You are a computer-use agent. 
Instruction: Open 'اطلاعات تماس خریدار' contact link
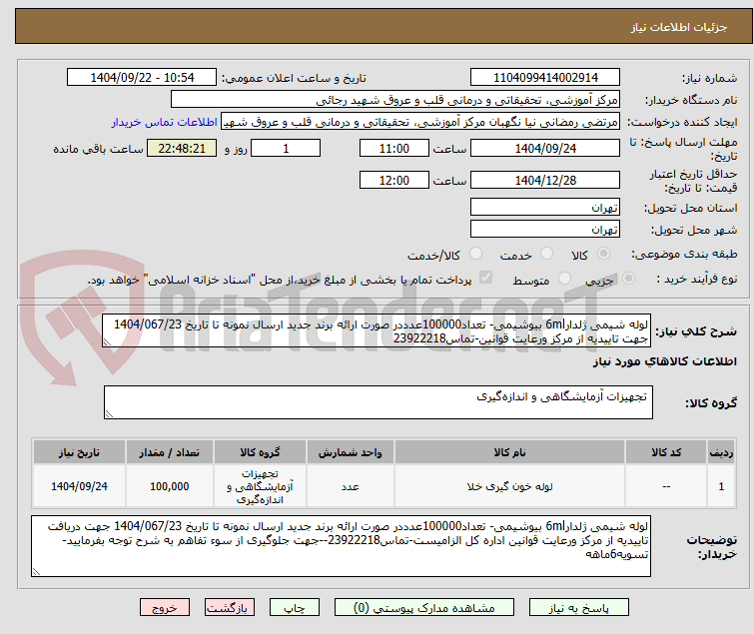click(165, 122)
